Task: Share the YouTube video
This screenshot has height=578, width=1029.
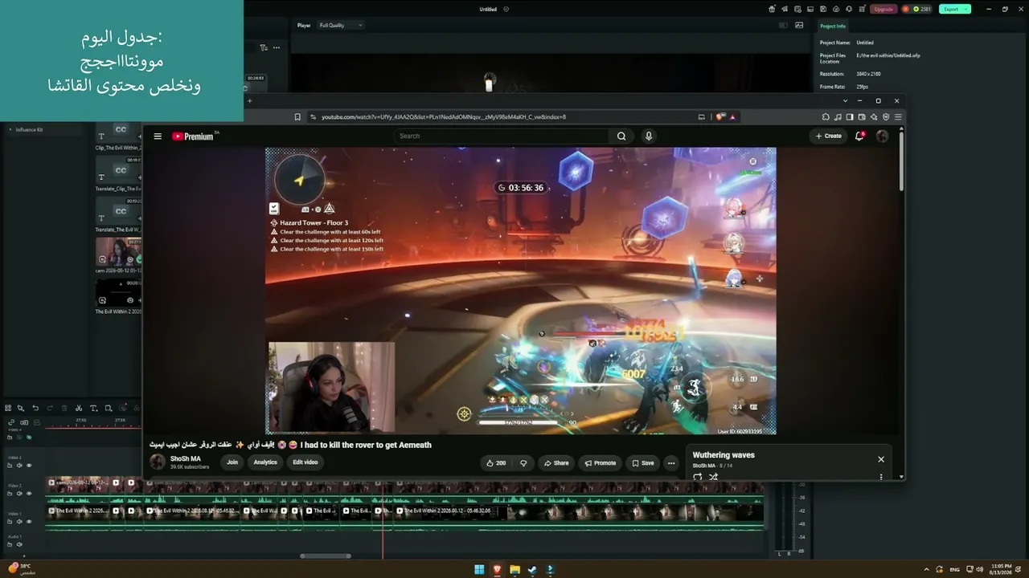Action: 555,463
